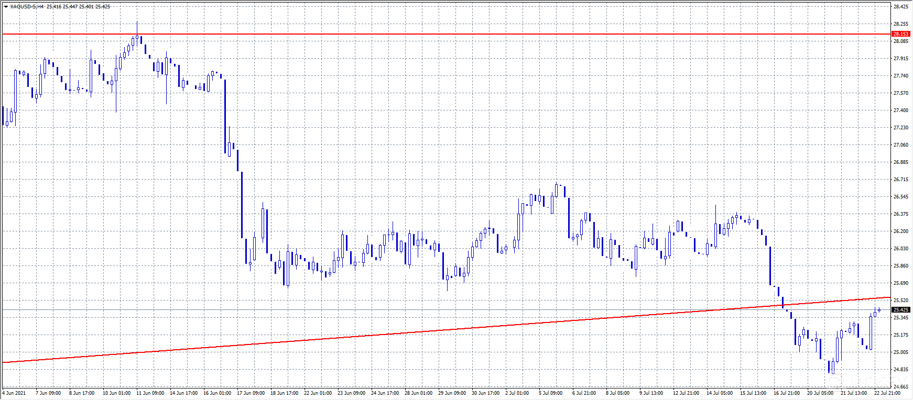Click the 11 Jun 09:00 time label
The width and height of the screenshot is (913, 400).
pos(150,393)
